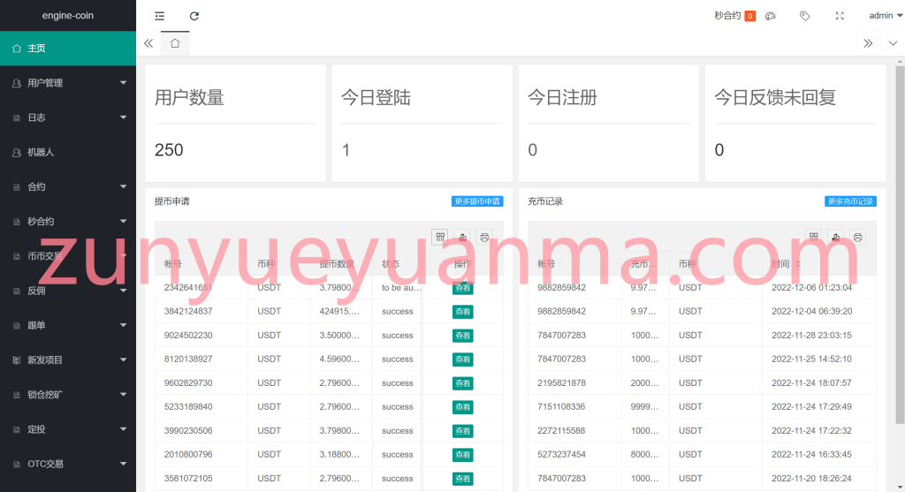The height and width of the screenshot is (492, 905).
Task: Expand 锁仓挖矿 sidebar menu
Action: pos(68,395)
